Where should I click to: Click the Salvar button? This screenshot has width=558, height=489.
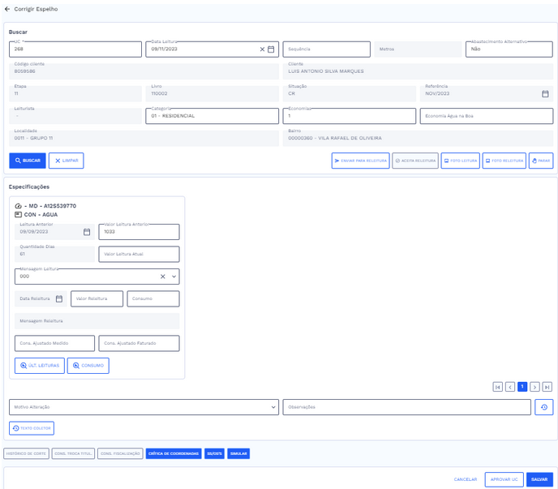point(539,479)
